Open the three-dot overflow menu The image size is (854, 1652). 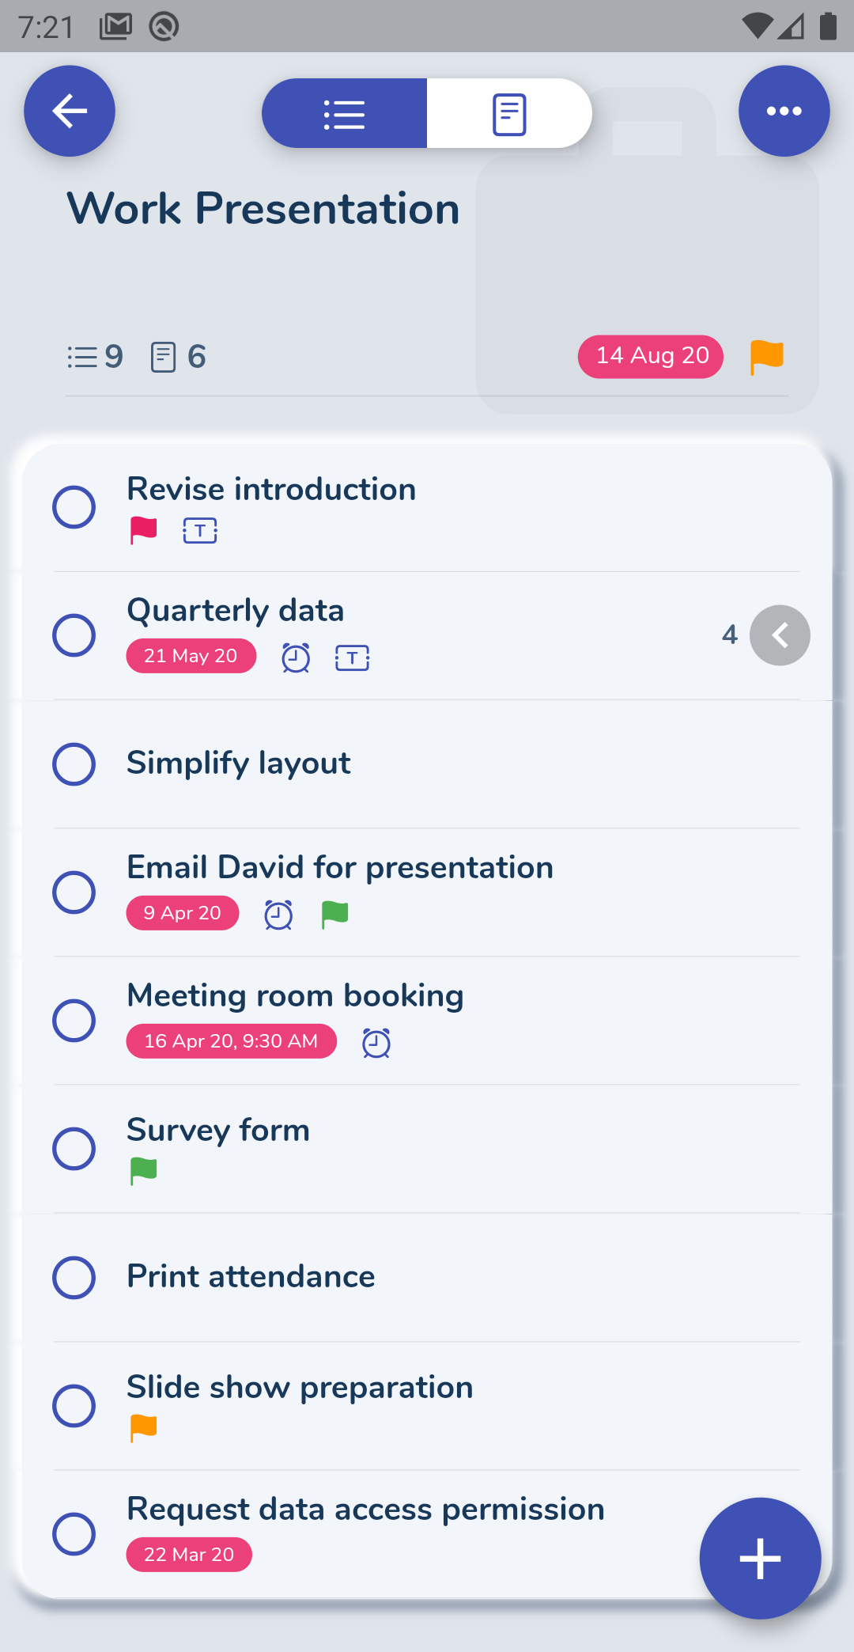coord(784,111)
